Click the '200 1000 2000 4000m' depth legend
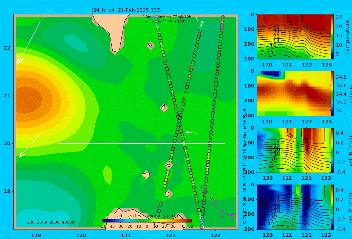The height and width of the screenshot is (239, 352). 51,222
